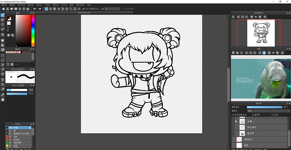Adjust the layer opacity slider
Viewport: 291px width, 150px height.
pyautogui.click(x=264, y=107)
